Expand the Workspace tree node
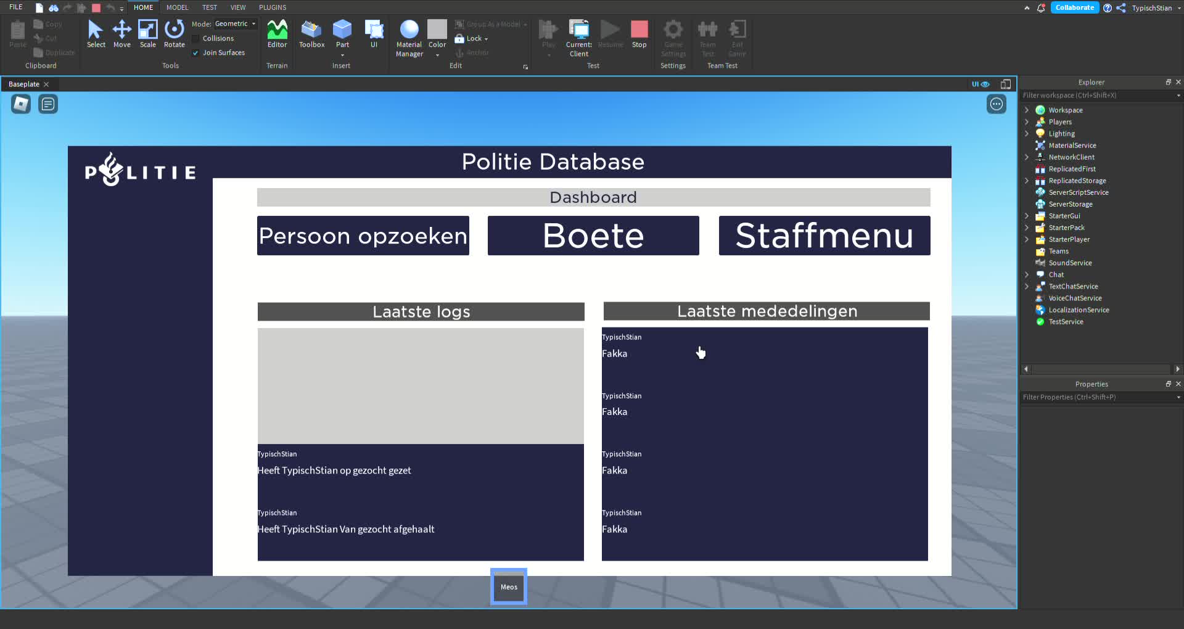 pyautogui.click(x=1027, y=110)
